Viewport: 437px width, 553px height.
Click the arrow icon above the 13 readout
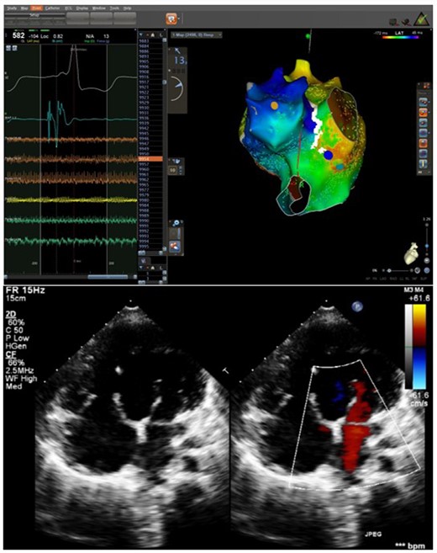tap(177, 51)
